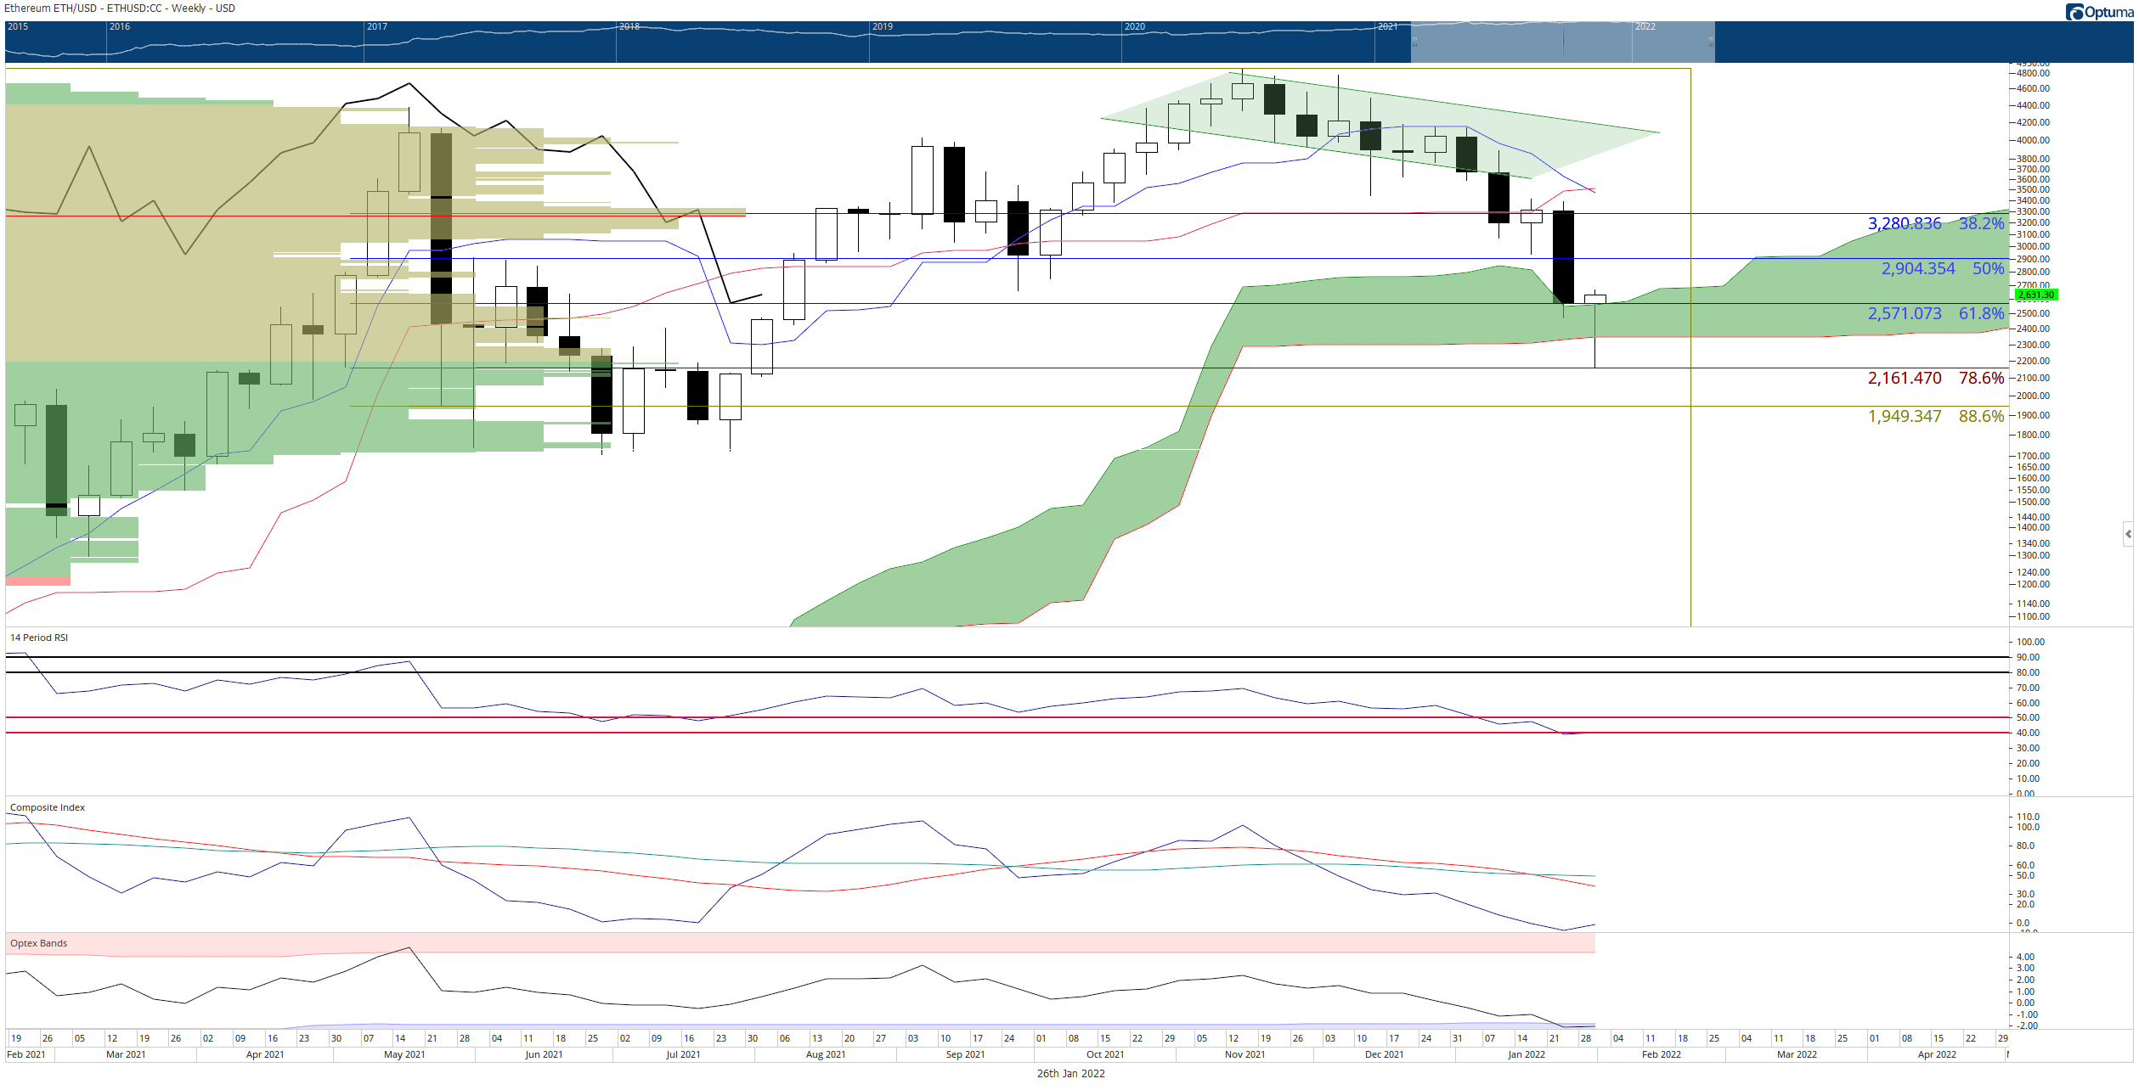Click the Apr 2022 month label

point(1937,1054)
